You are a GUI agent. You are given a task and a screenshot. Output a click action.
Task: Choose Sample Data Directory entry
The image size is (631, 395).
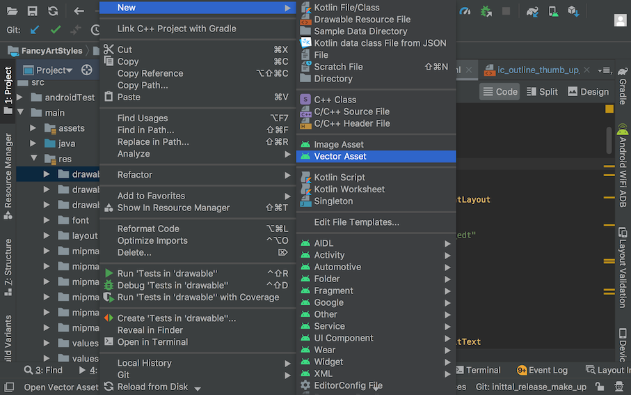pyautogui.click(x=376, y=31)
